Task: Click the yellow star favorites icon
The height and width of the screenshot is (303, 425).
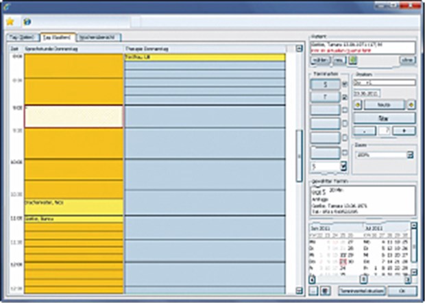Action: (10, 22)
